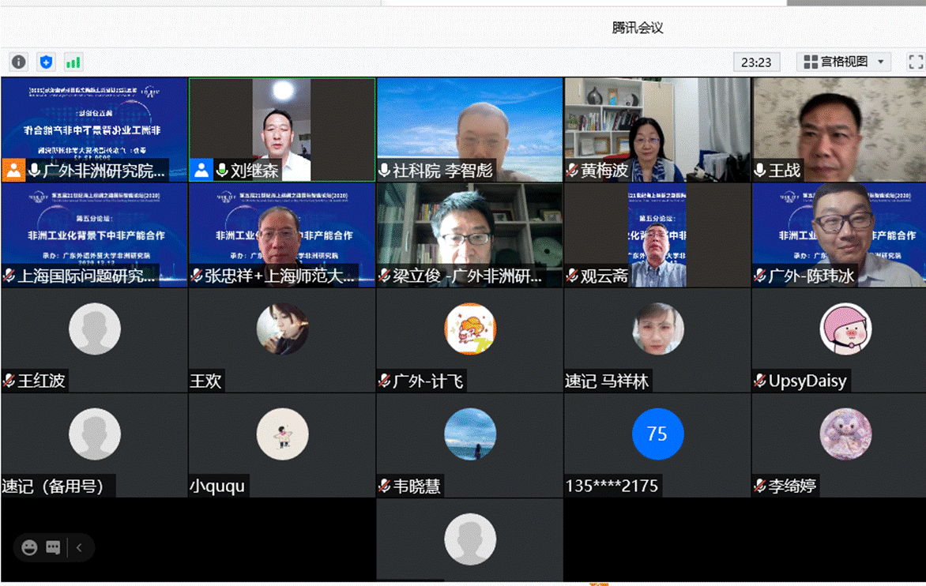The width and height of the screenshot is (926, 586).
Task: Enter fullscreen mode with the corner-brackets icon
Action: click(x=915, y=62)
